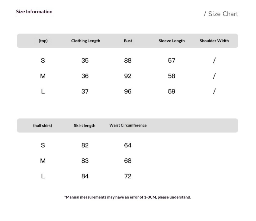
Task: Select the Bust column header
Action: pyautogui.click(x=128, y=40)
